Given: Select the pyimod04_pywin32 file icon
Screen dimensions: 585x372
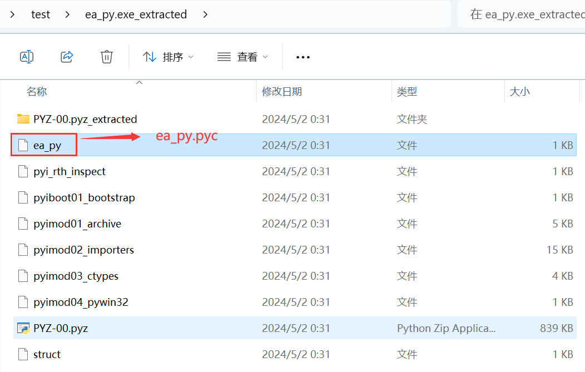Looking at the screenshot, I should tap(23, 302).
